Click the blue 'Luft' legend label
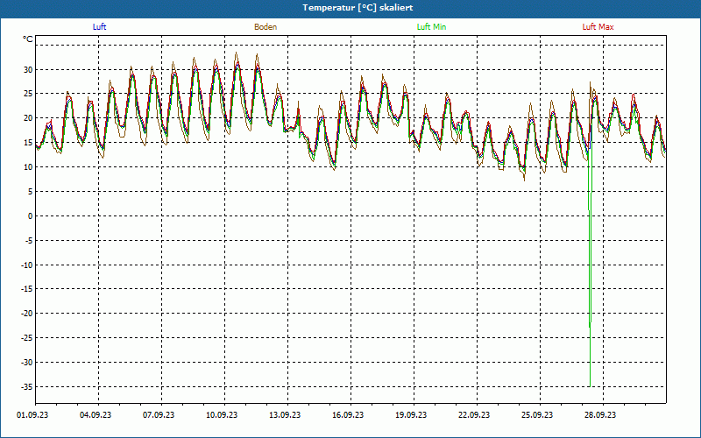 pyautogui.click(x=99, y=27)
